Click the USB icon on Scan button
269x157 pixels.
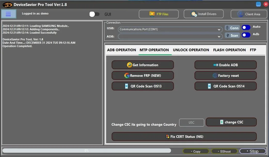tap(228, 35)
